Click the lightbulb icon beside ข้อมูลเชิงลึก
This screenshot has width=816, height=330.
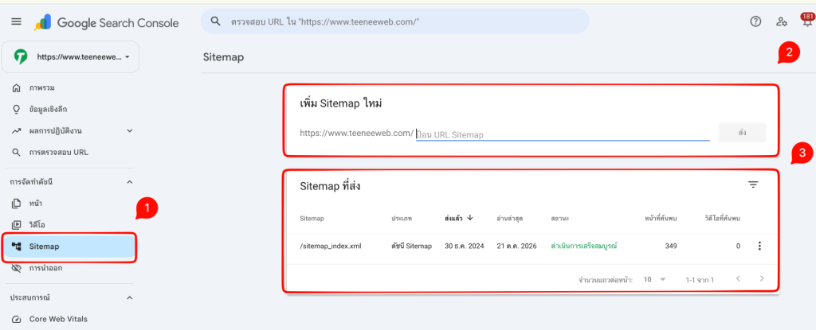tap(17, 109)
